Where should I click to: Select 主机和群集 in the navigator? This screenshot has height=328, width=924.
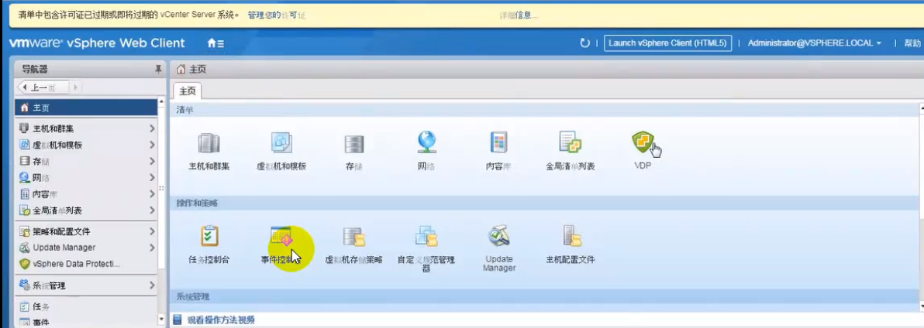[86, 128]
